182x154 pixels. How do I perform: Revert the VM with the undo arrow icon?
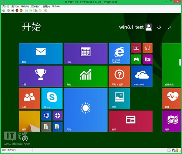[40, 11]
